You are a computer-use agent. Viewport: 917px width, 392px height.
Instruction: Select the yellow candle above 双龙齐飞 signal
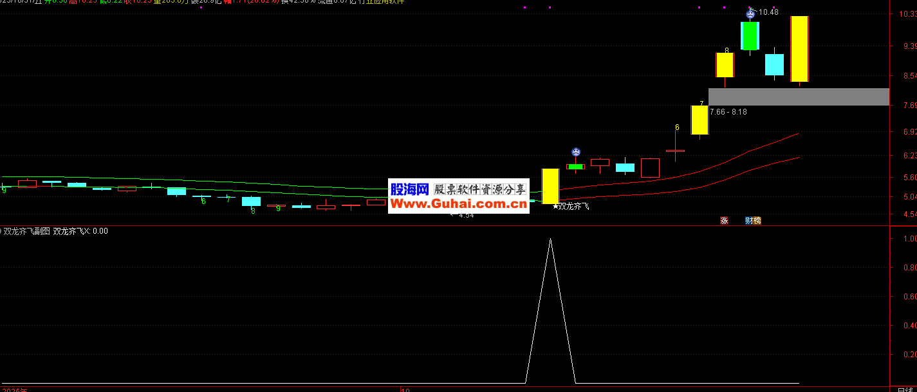[550, 186]
